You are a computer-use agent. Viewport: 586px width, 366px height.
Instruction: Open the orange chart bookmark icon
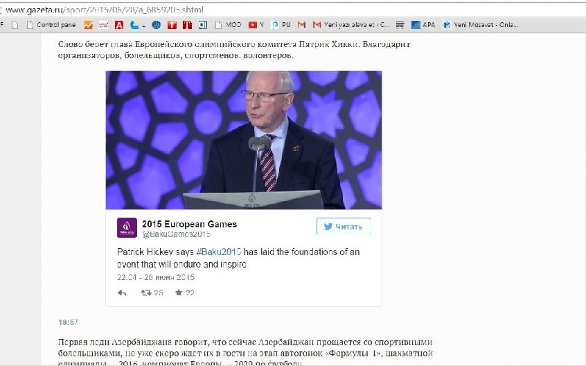point(88,25)
